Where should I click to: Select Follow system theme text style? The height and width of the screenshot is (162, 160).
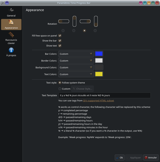[72, 83]
